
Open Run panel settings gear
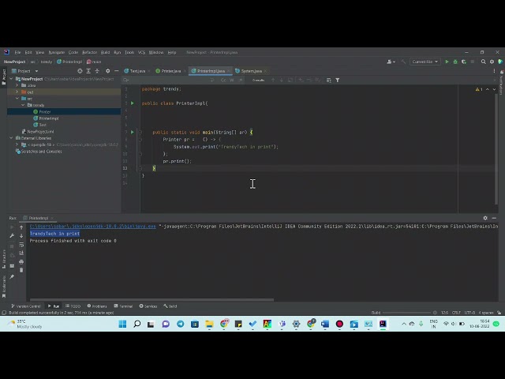point(485,218)
